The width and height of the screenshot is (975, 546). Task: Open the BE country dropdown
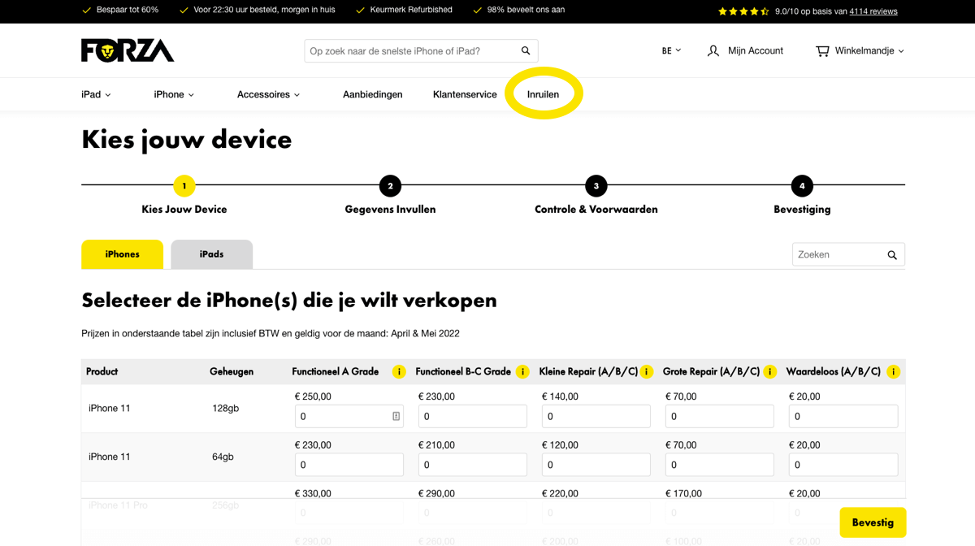click(671, 50)
